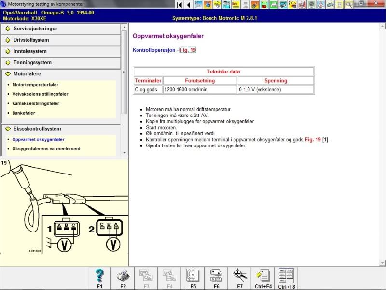386x290 pixels.
Task: Open the F5 diagram tool
Action: click(193, 276)
